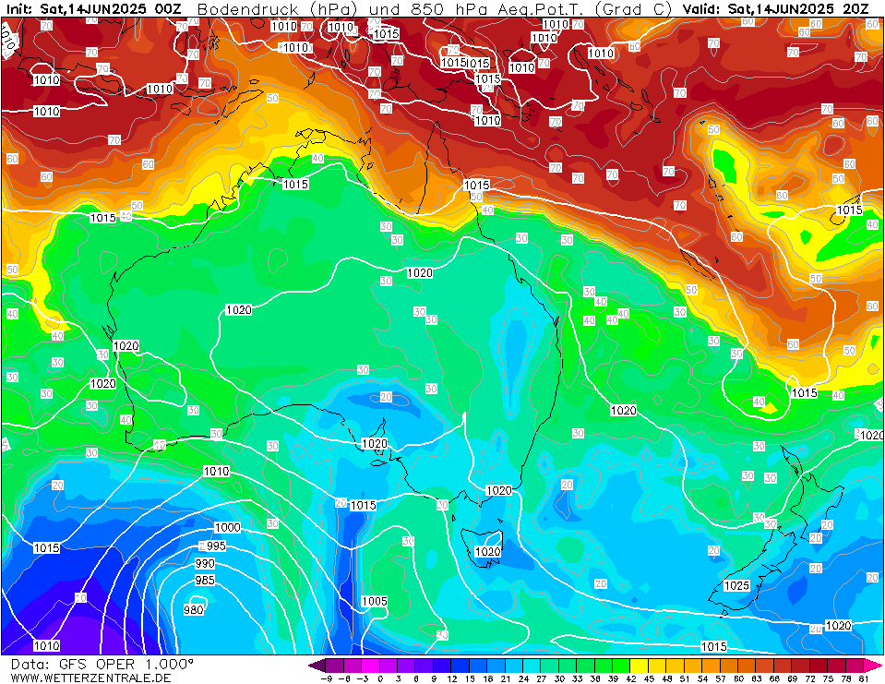Click the '18' value on the color scale

click(487, 678)
